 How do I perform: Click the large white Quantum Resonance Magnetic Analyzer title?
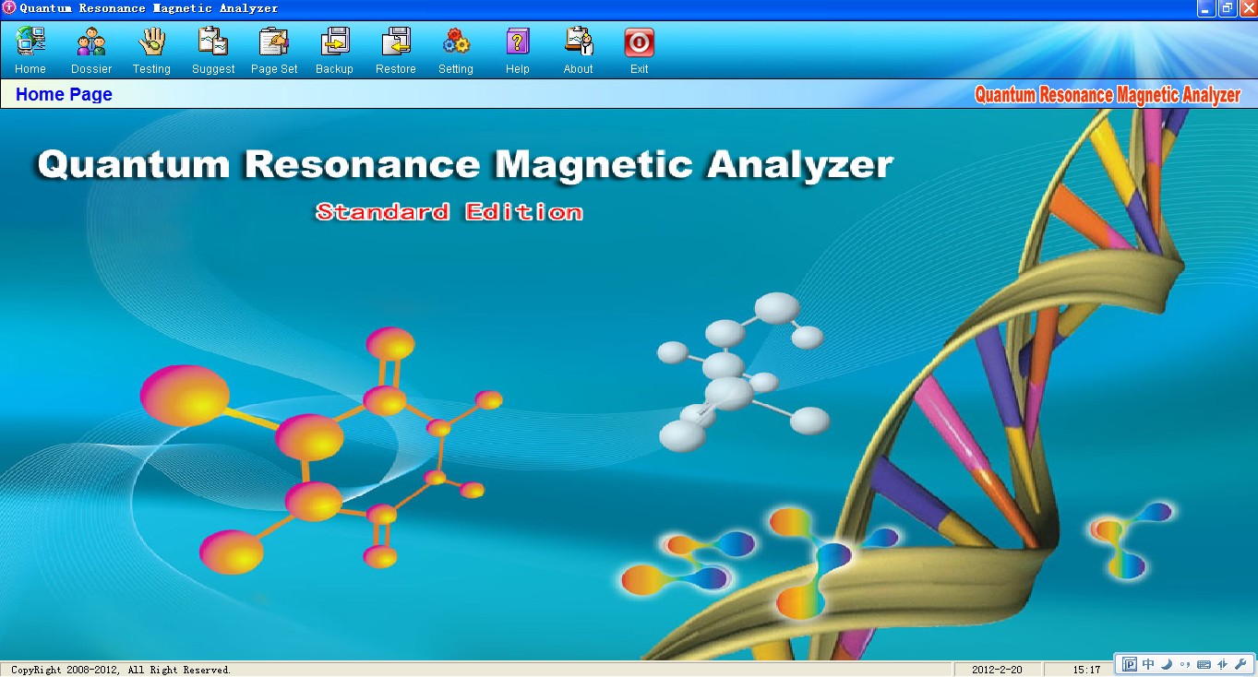(x=465, y=165)
